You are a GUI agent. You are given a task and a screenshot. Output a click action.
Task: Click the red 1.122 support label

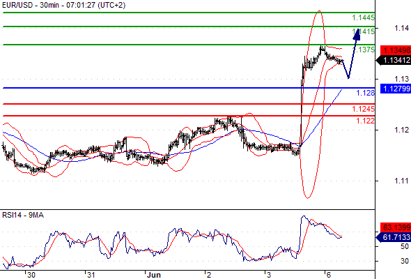pyautogui.click(x=366, y=121)
